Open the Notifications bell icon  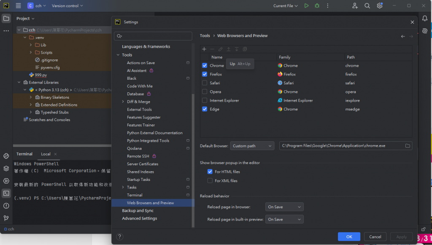(x=425, y=19)
